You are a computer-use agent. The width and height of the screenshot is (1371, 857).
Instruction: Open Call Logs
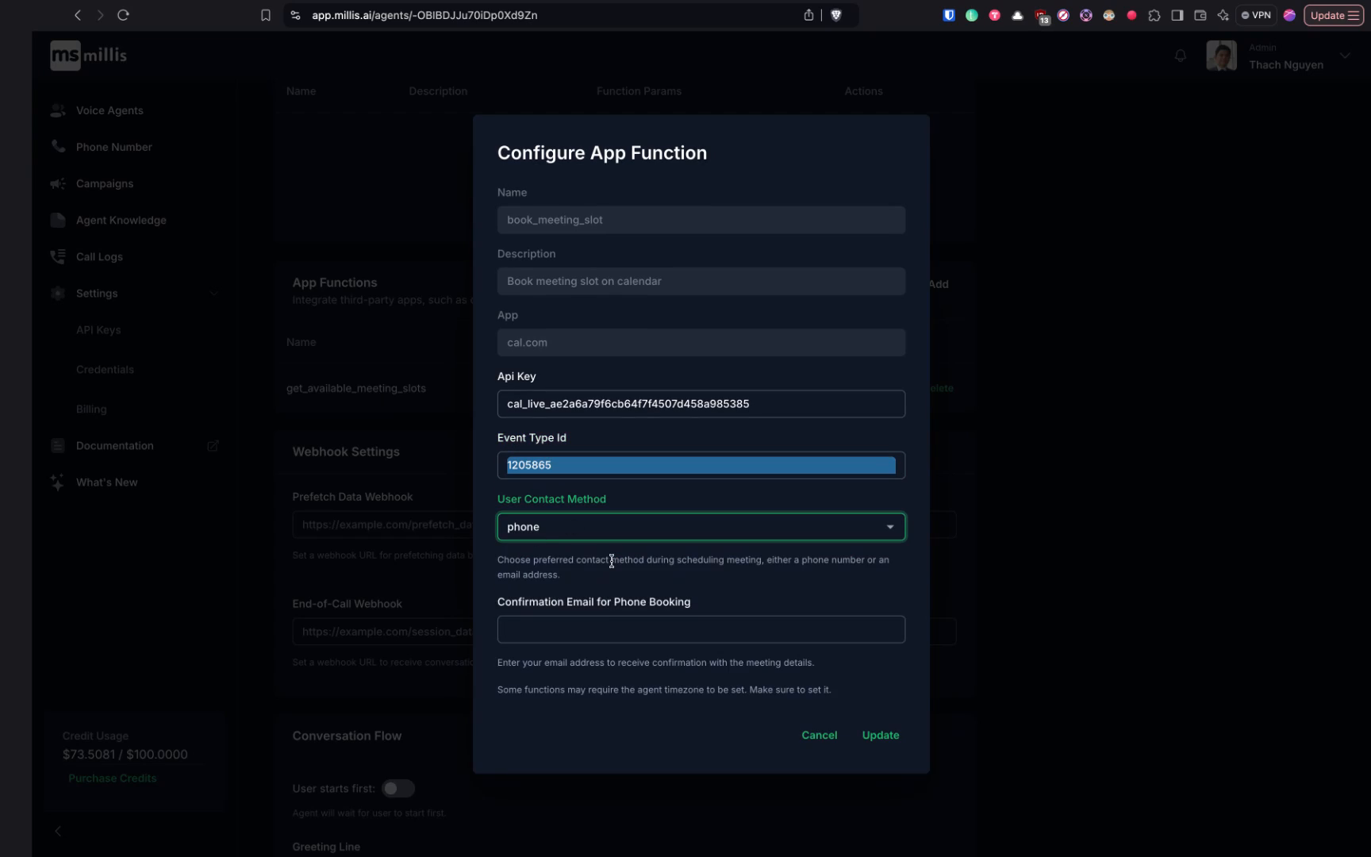click(98, 256)
